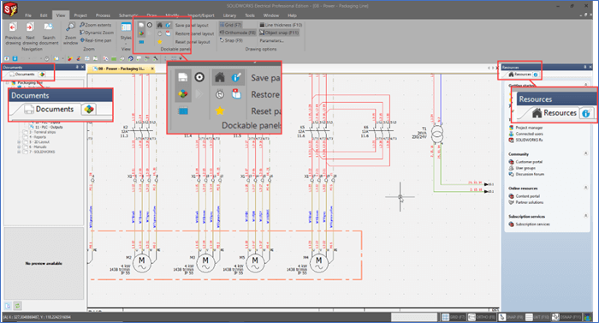
Task: Switch to the Project ribbon tab
Action: [x=80, y=15]
